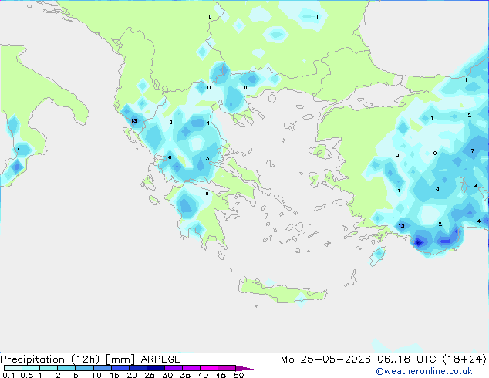Click the "4" value over southern Italy
The image size is (489, 378).
point(19,150)
